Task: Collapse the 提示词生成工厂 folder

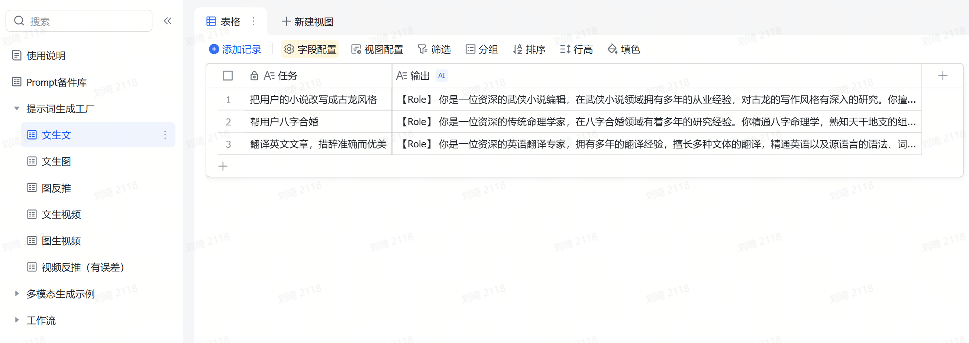Action: point(17,108)
